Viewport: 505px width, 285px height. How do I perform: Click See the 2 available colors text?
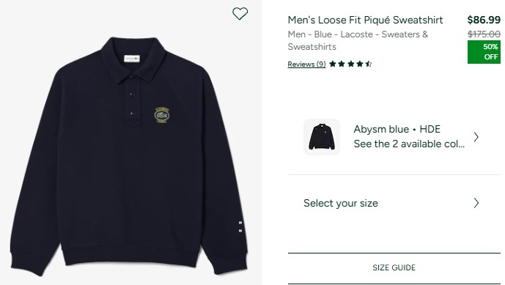tap(409, 144)
